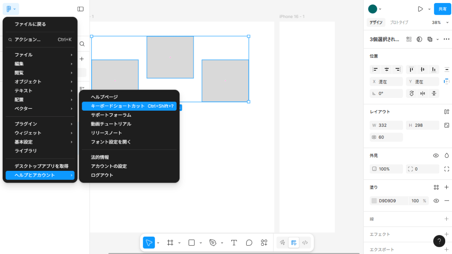Screen dimensions: 452x254
Task: Click the width W 332 input field
Action: [386, 125]
